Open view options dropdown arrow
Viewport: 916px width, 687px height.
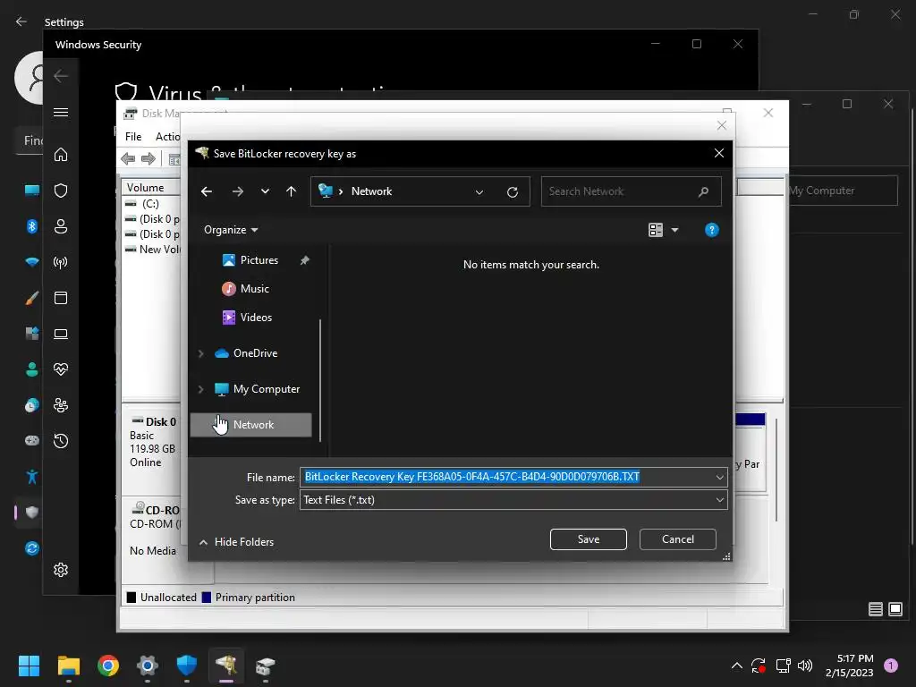(674, 230)
